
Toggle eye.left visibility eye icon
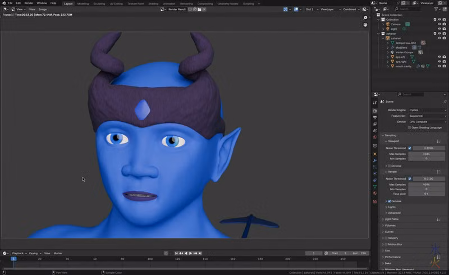point(439,57)
